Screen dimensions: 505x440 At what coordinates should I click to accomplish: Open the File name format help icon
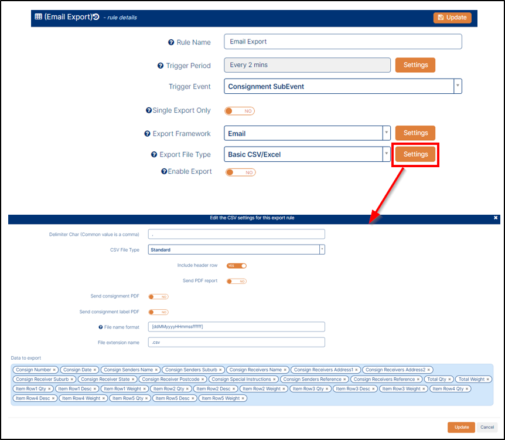click(x=101, y=327)
